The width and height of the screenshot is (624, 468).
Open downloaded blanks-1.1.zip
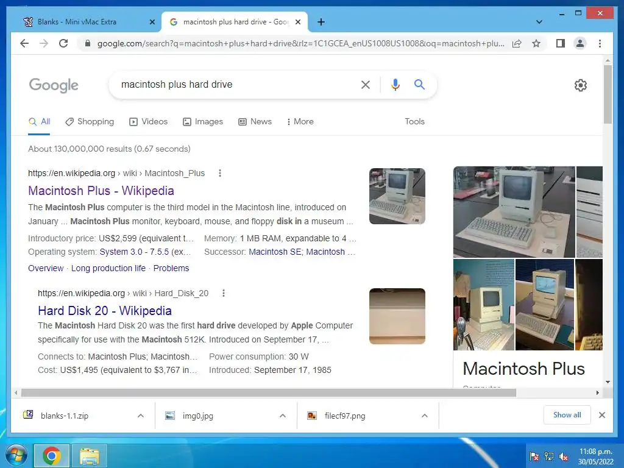point(63,416)
